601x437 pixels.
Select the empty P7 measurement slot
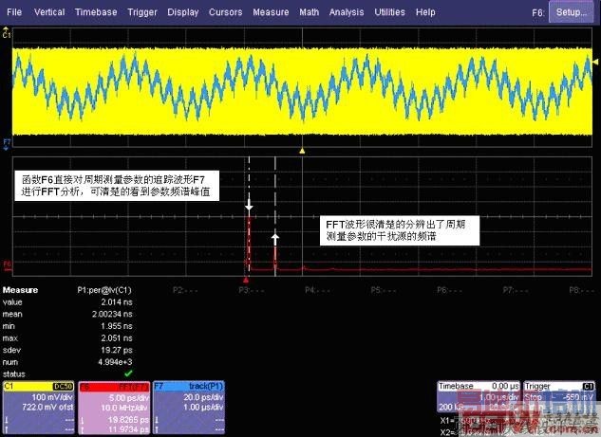(x=516, y=290)
